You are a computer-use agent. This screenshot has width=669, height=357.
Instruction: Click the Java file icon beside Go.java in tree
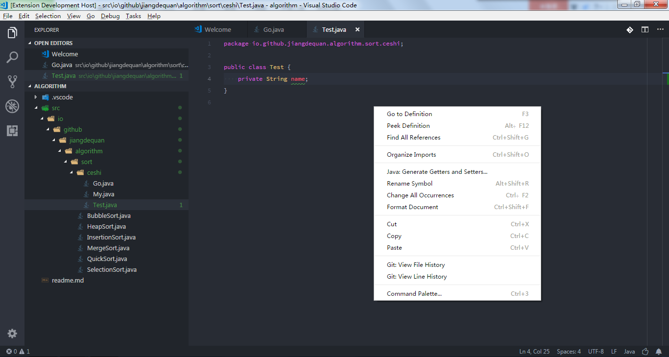pos(87,184)
